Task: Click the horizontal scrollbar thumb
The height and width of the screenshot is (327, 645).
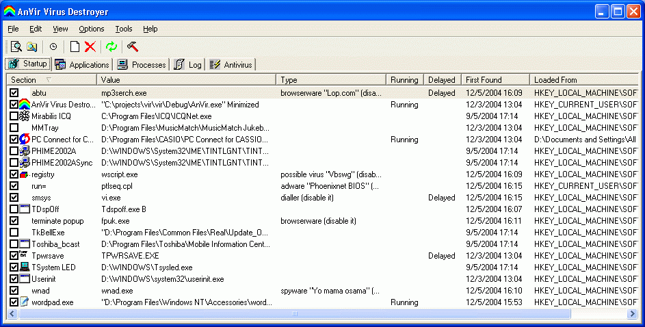Action: [x=295, y=314]
